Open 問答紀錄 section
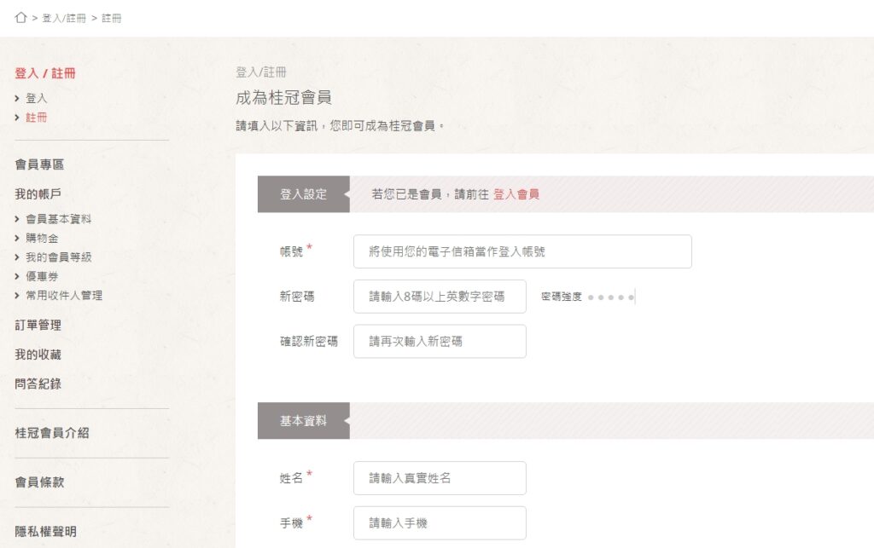This screenshot has height=548, width=874. point(38,384)
